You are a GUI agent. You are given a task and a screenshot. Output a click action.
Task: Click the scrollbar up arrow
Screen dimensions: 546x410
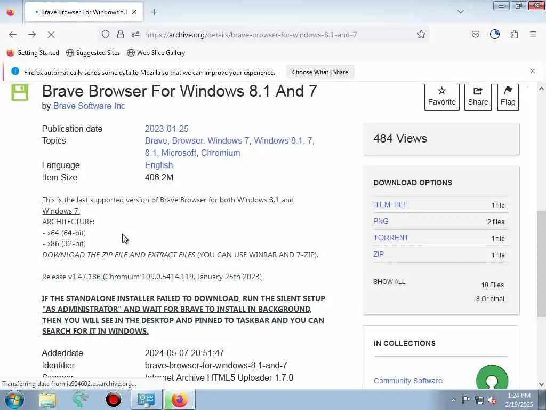541,89
